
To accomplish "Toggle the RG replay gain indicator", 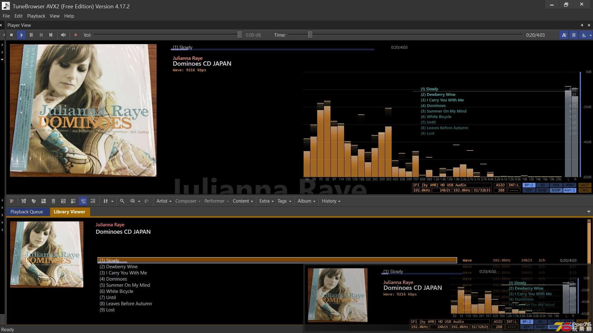I will point(542,185).
